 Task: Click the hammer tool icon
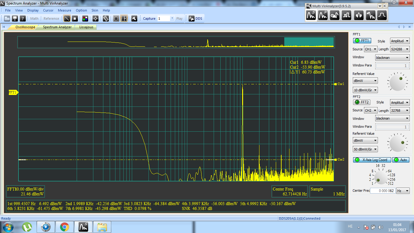click(134, 19)
